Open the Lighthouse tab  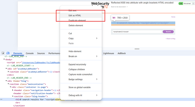coord(109,53)
